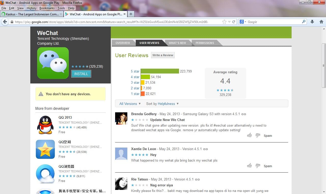
Task: Go back with the browser back arrow
Action: (x=5, y=22)
